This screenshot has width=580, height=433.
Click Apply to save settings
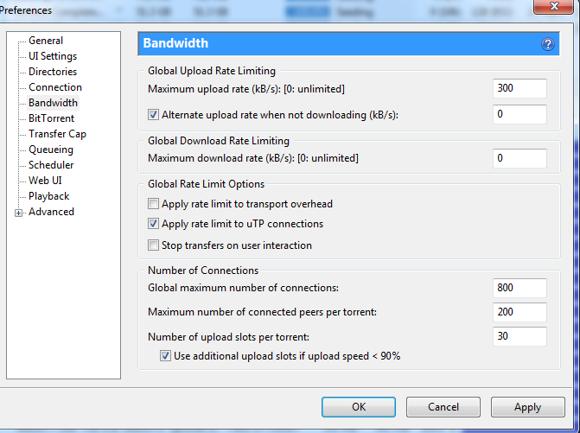coord(527,406)
